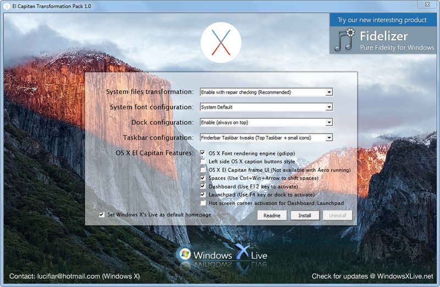Click 'Dashboard (Use F12 key to activate)' text
Image resolution: width=440 pixels, height=287 pixels.
[253, 186]
